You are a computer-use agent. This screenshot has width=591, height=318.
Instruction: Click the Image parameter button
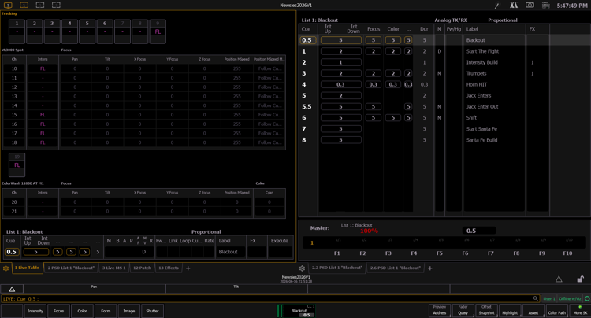point(129,311)
